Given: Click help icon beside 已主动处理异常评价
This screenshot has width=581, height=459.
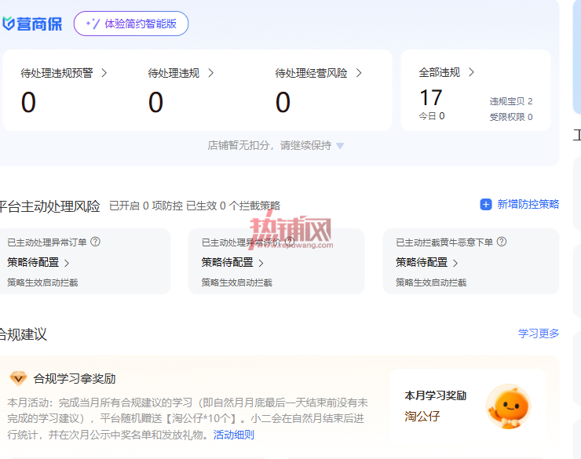Looking at the screenshot, I should click(290, 242).
